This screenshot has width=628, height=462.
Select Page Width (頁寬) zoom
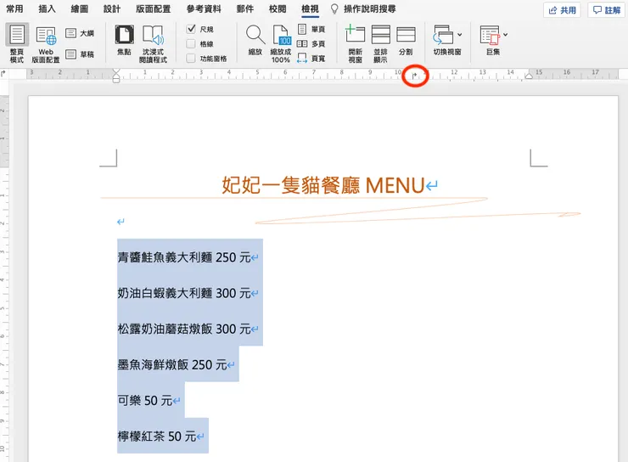point(311,59)
